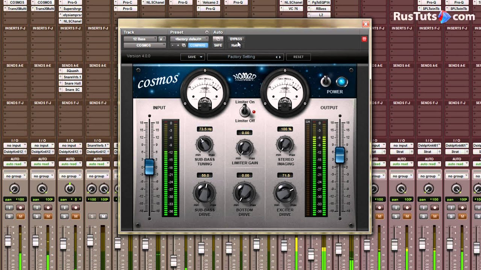481x270 pixels.
Task: Open the Snare Hall send
Action: coord(70,84)
